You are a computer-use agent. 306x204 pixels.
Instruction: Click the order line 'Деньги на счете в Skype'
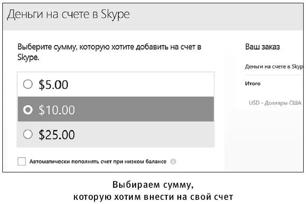click(274, 66)
